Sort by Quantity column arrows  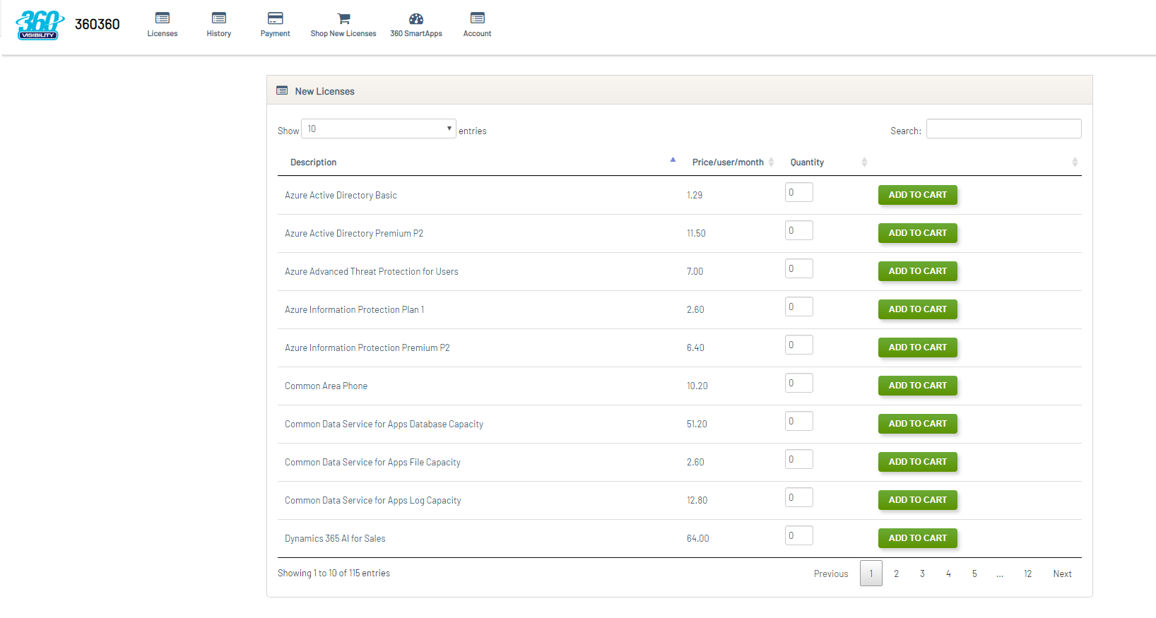click(x=864, y=162)
